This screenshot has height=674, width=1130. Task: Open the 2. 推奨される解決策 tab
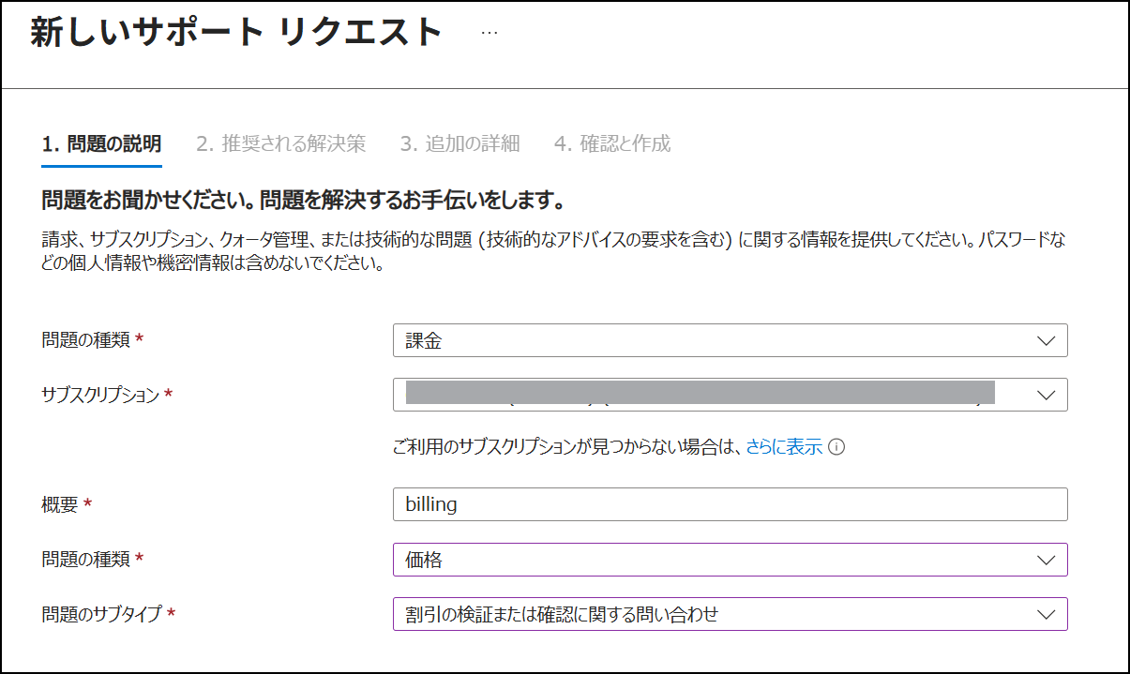click(x=281, y=144)
